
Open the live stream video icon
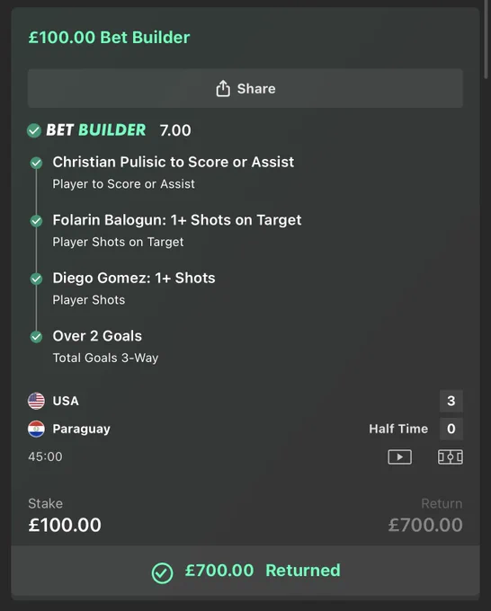click(400, 456)
